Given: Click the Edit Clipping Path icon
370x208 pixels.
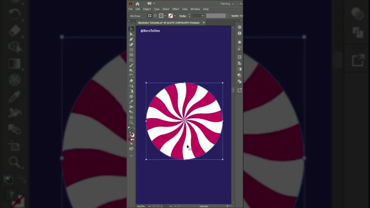Looking at the screenshot, I should 150,16.
